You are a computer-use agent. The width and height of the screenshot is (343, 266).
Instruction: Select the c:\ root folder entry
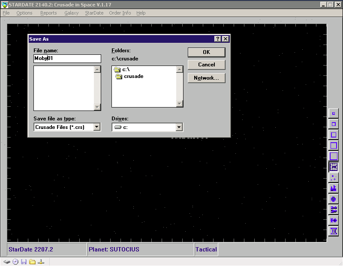pyautogui.click(x=122, y=69)
